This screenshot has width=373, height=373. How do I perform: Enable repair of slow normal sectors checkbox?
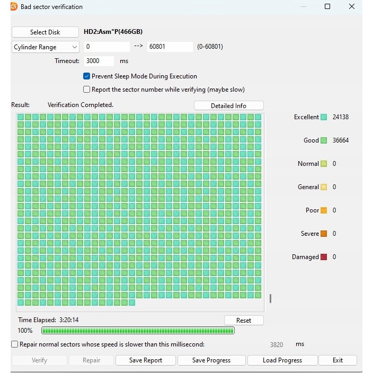click(15, 344)
